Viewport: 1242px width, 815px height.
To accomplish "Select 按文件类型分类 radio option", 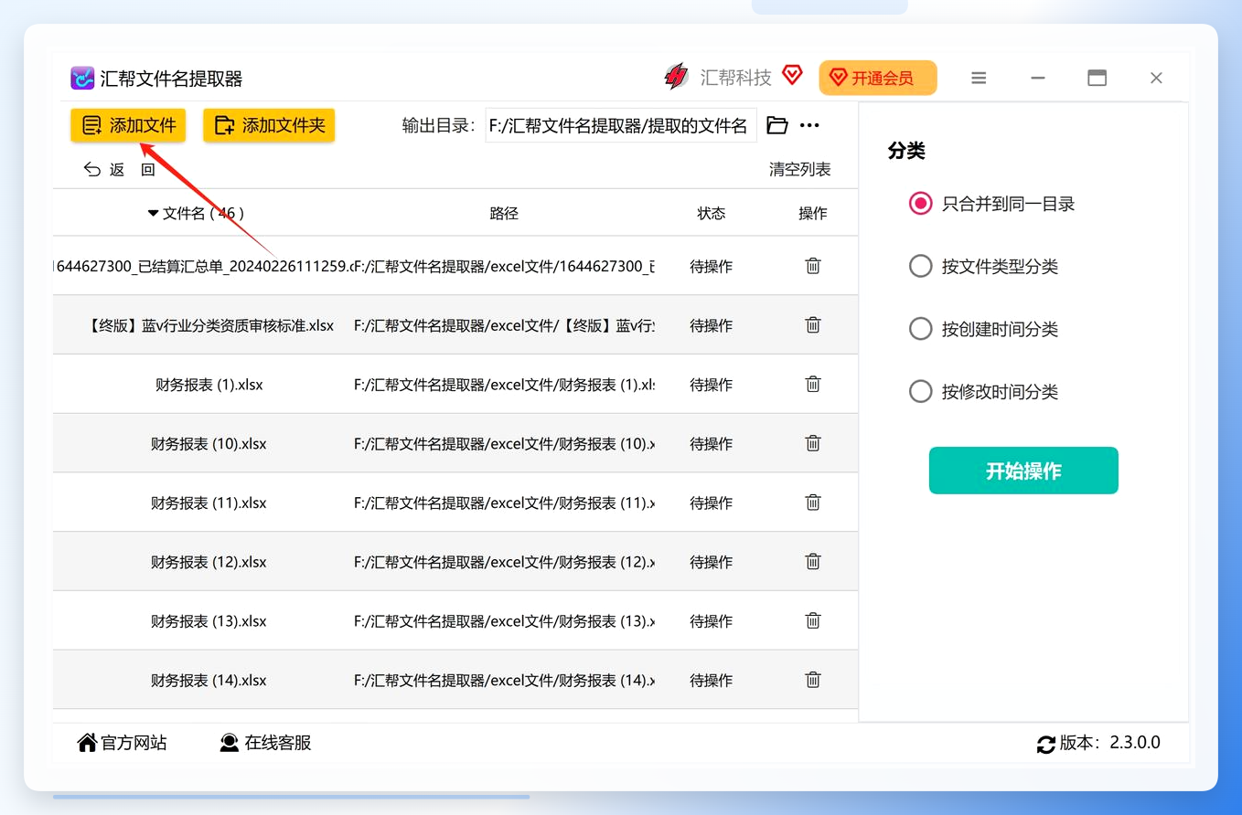I will tap(920, 266).
